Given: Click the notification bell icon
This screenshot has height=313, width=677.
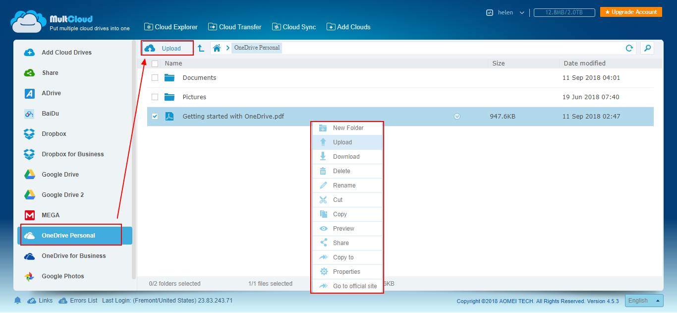Looking at the screenshot, I should (18, 301).
